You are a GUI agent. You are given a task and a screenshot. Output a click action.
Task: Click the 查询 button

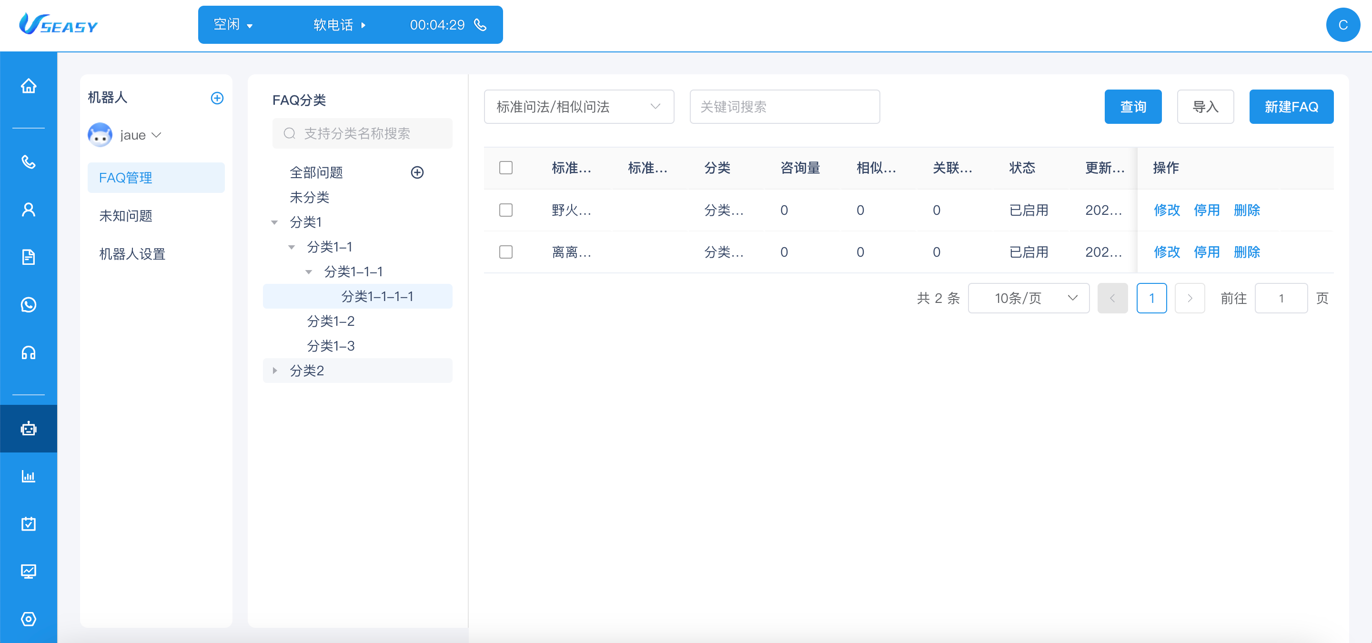pos(1133,107)
